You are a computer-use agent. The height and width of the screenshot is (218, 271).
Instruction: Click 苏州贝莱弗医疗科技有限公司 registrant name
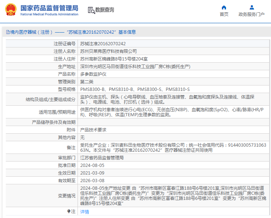109,51
